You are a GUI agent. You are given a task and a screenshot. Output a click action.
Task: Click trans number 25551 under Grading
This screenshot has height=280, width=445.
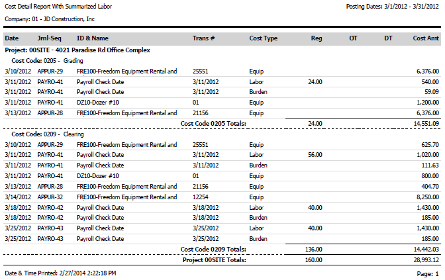[201, 71]
